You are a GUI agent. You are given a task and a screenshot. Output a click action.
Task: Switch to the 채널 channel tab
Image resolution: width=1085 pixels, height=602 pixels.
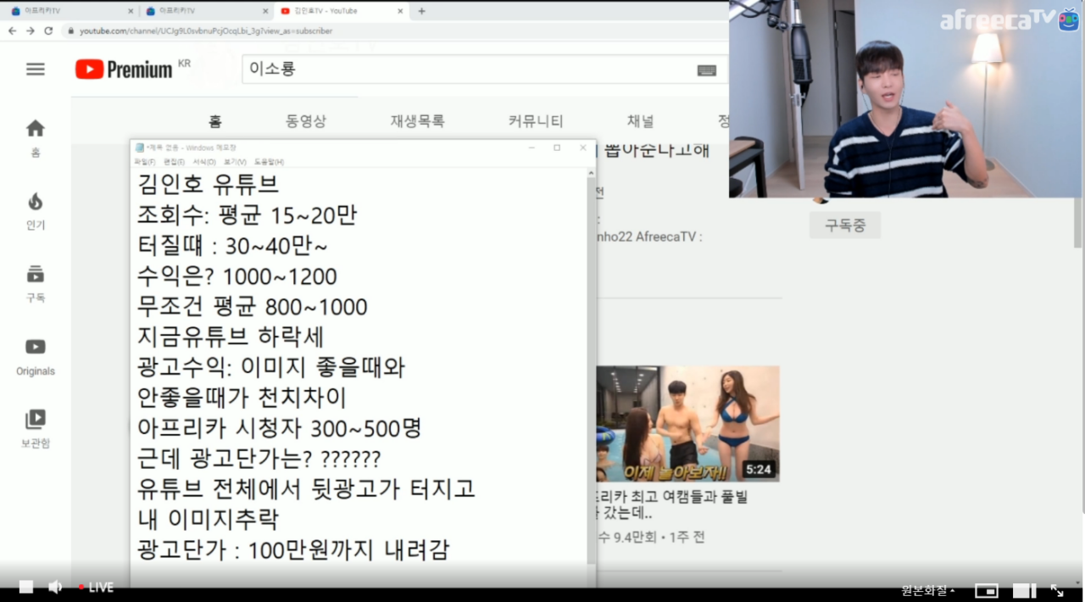(x=640, y=121)
